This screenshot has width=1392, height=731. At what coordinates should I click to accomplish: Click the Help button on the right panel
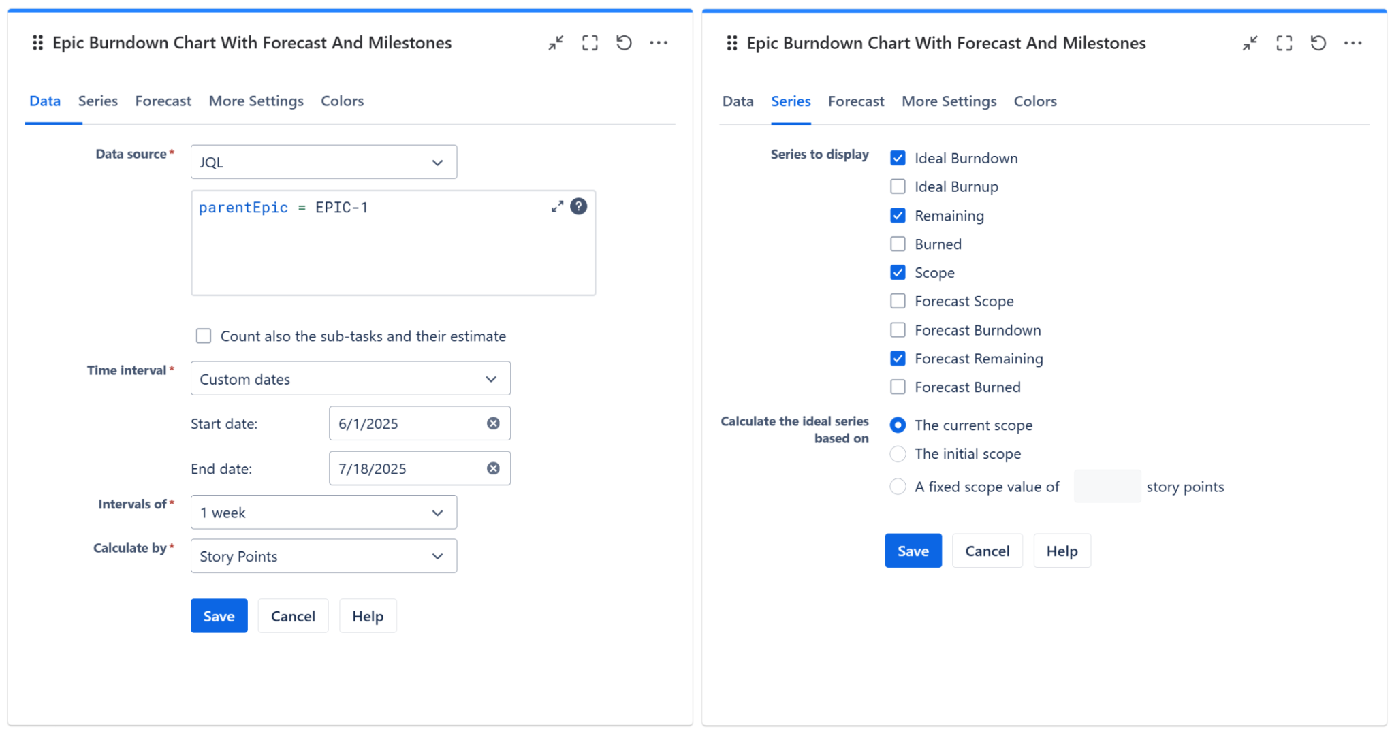click(1062, 550)
